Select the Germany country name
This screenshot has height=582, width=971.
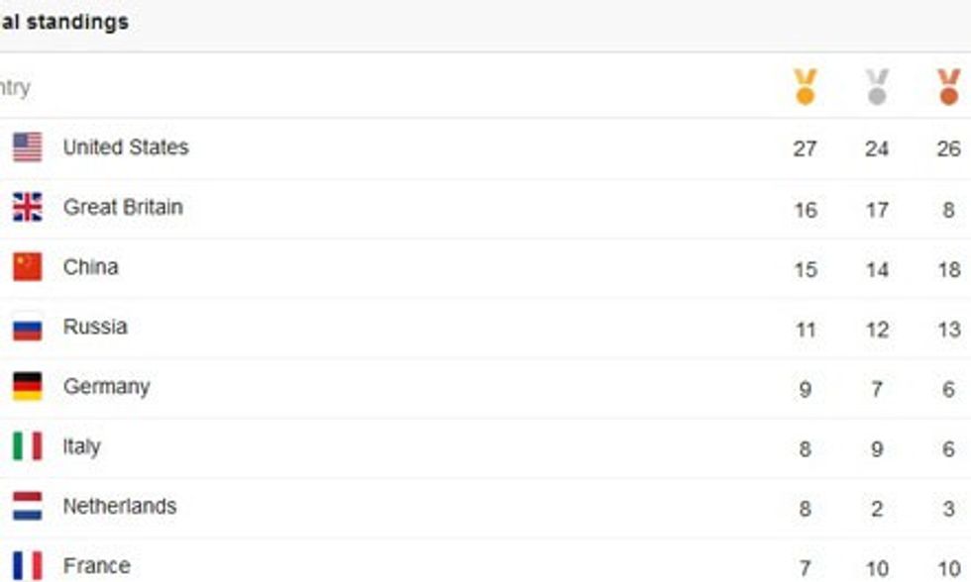(x=106, y=386)
